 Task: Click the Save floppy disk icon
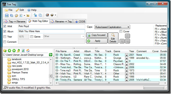[x=7, y=15]
